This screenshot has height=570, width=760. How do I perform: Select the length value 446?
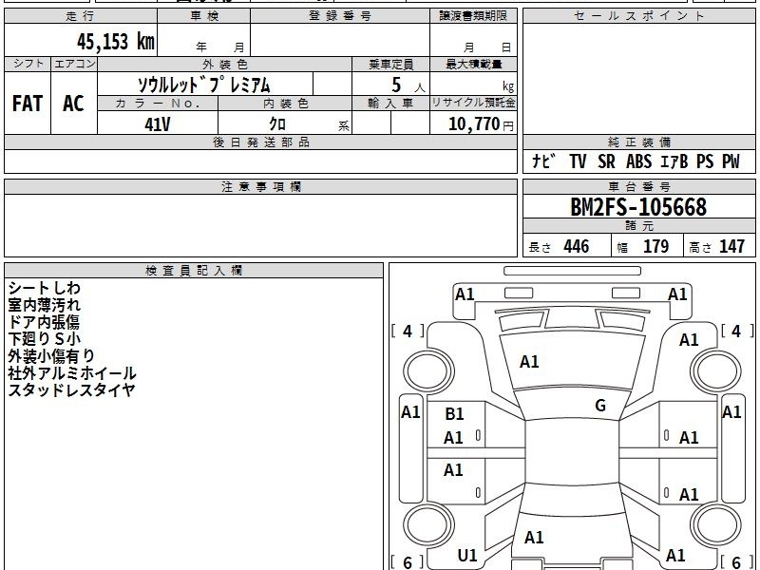[576, 246]
